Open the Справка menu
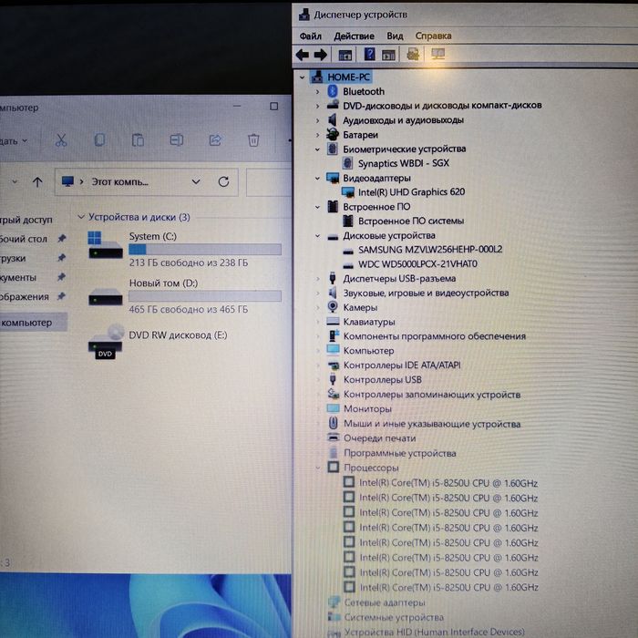The width and height of the screenshot is (638, 638). pos(433,36)
